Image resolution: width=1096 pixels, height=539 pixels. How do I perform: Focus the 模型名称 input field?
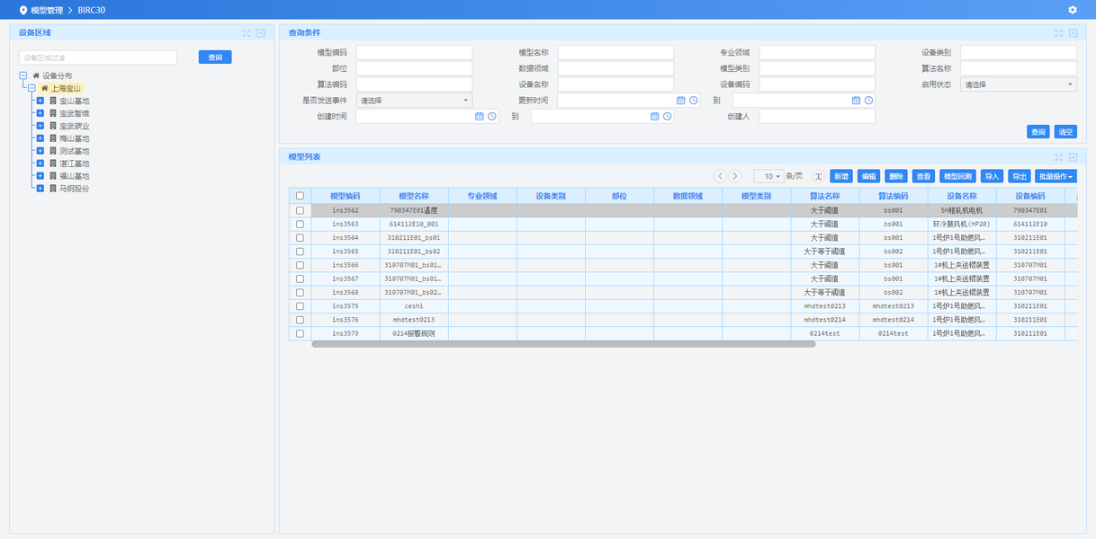click(615, 52)
